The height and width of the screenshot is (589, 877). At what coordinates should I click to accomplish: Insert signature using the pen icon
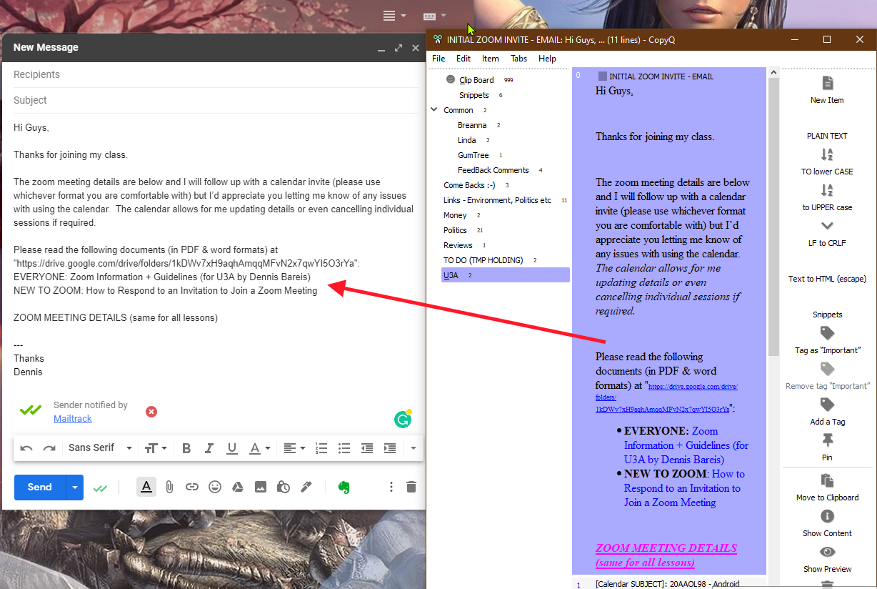tap(306, 487)
